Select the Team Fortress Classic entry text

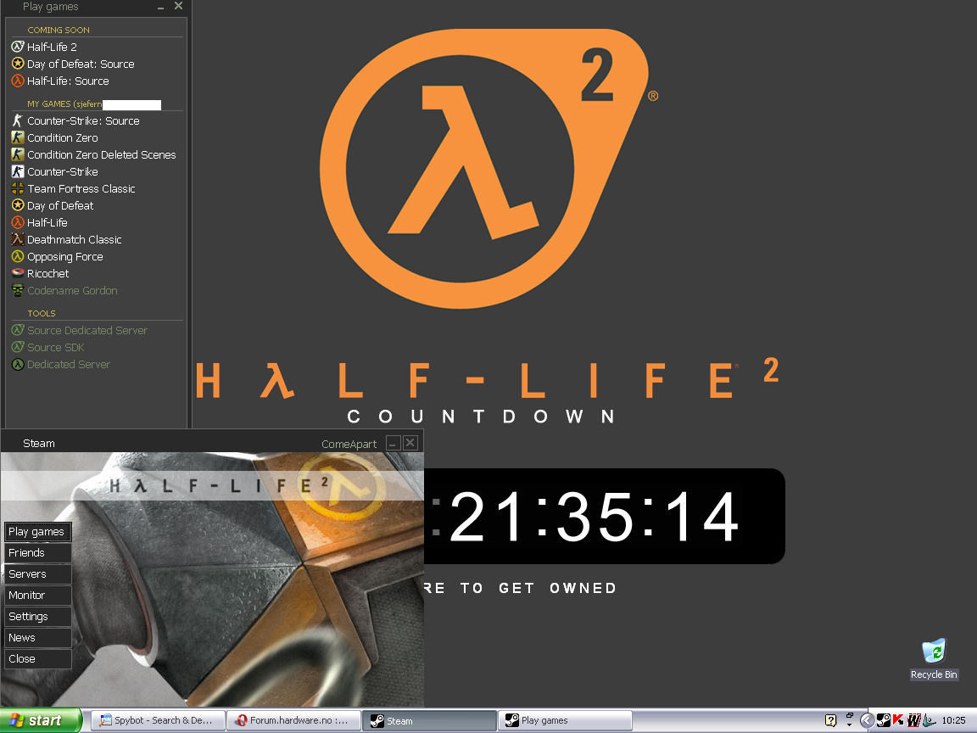(81, 188)
